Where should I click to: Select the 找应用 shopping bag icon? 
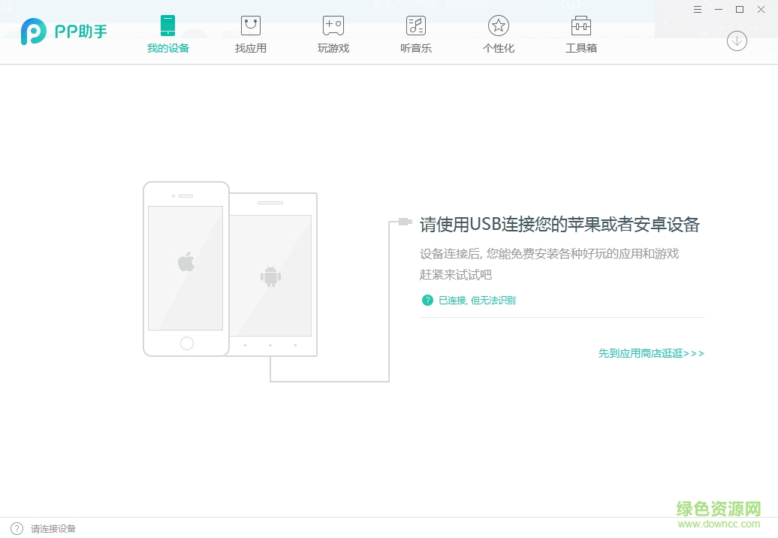(x=250, y=25)
